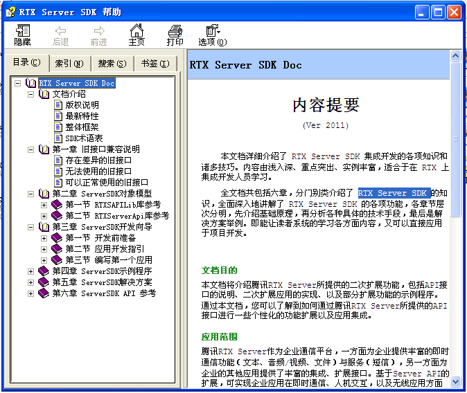Click purple book icon beside 第二节 应用开发指引
This screenshot has height=393, width=467.
pyautogui.click(x=57, y=249)
